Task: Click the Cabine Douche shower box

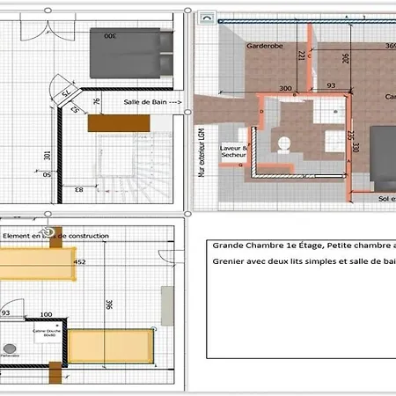Action: pyautogui.click(x=48, y=333)
